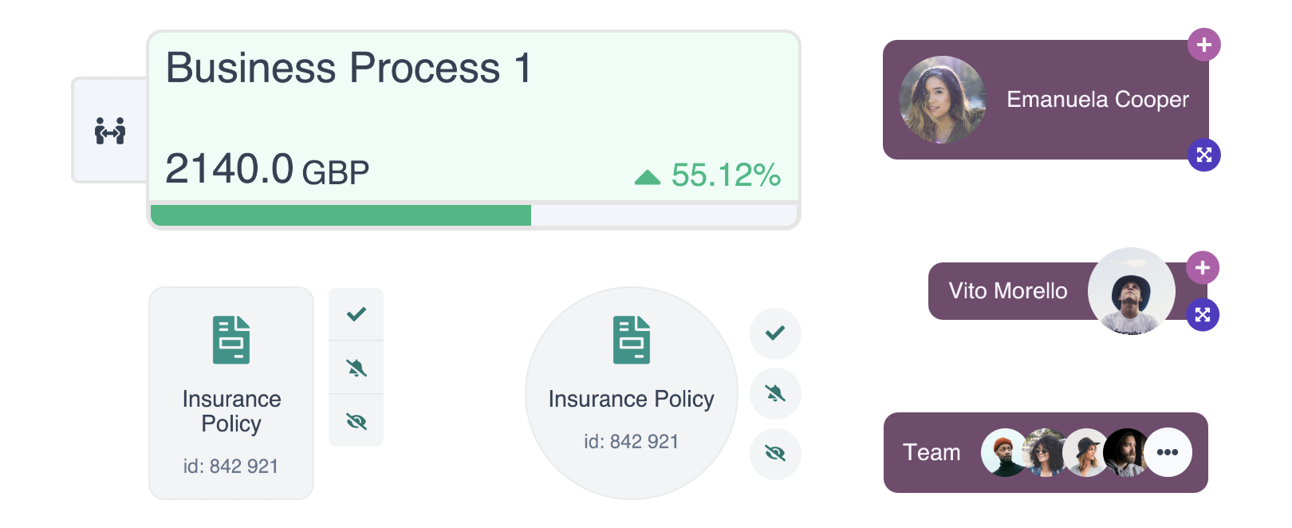Hide the circular Insurance Policy node

[775, 454]
